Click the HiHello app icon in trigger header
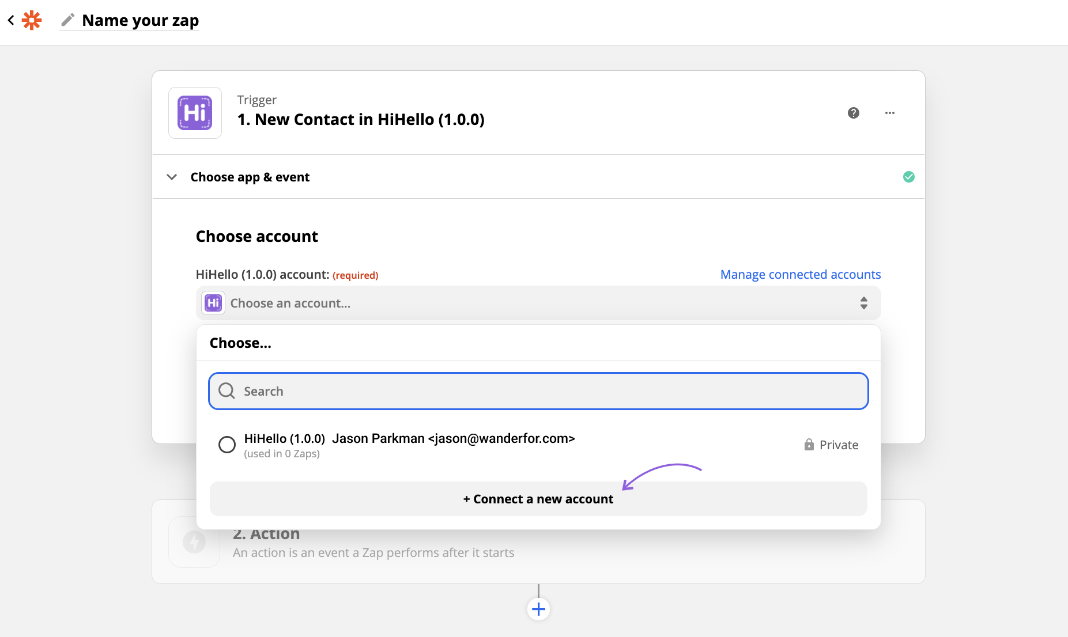Image resolution: width=1068 pixels, height=637 pixels. click(x=195, y=113)
